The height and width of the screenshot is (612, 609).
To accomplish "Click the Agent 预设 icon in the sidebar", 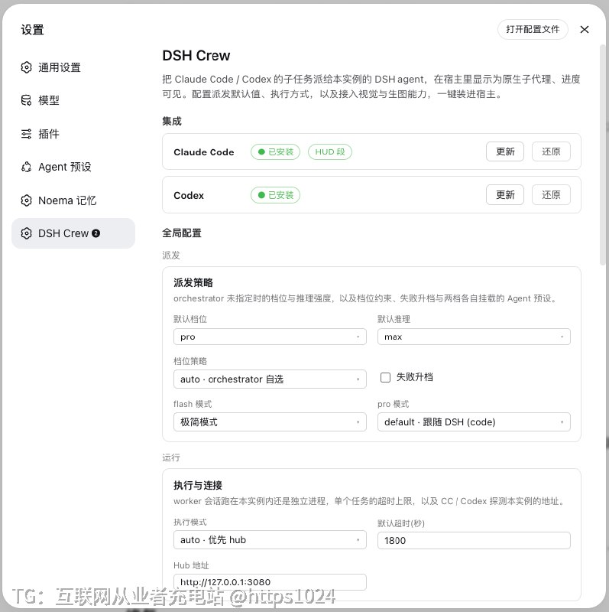I will tap(26, 167).
